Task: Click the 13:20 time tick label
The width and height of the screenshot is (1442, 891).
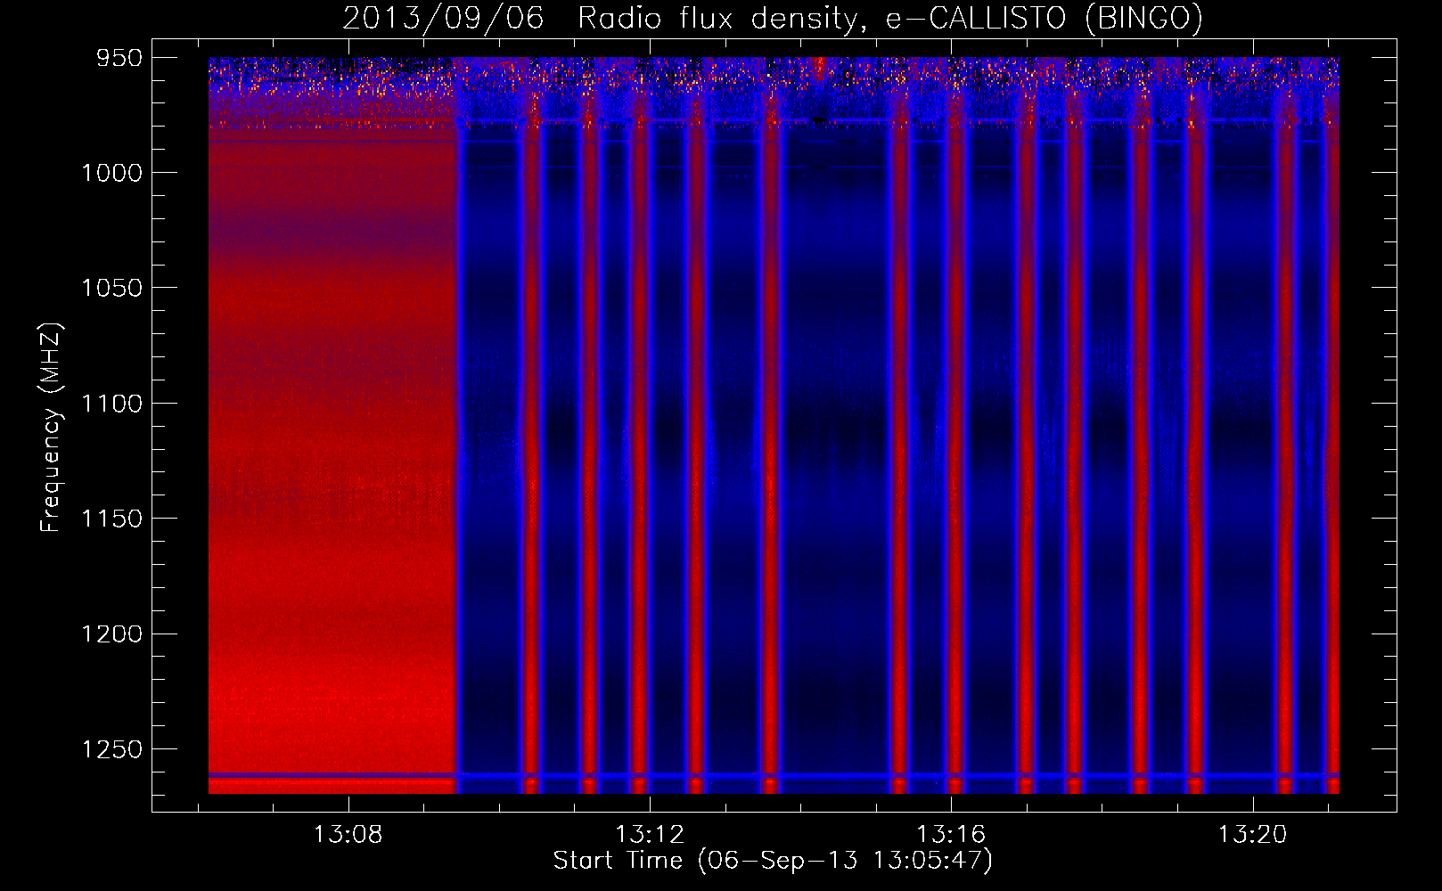Action: coord(1253,835)
